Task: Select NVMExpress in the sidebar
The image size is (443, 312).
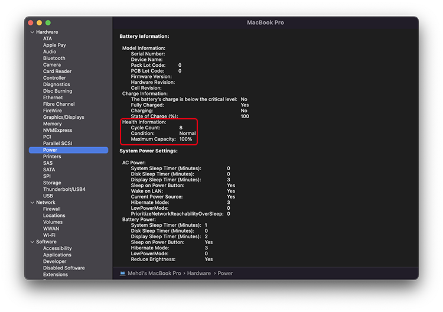Action: click(x=57, y=130)
